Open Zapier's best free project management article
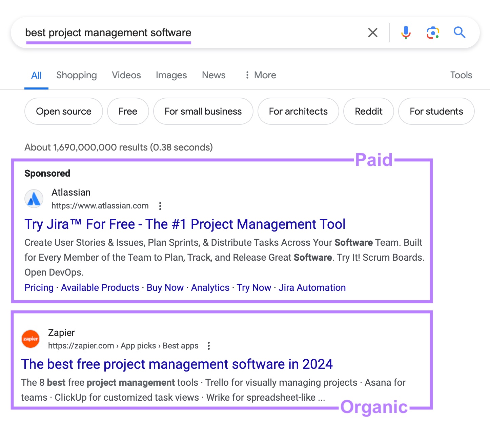 (177, 364)
